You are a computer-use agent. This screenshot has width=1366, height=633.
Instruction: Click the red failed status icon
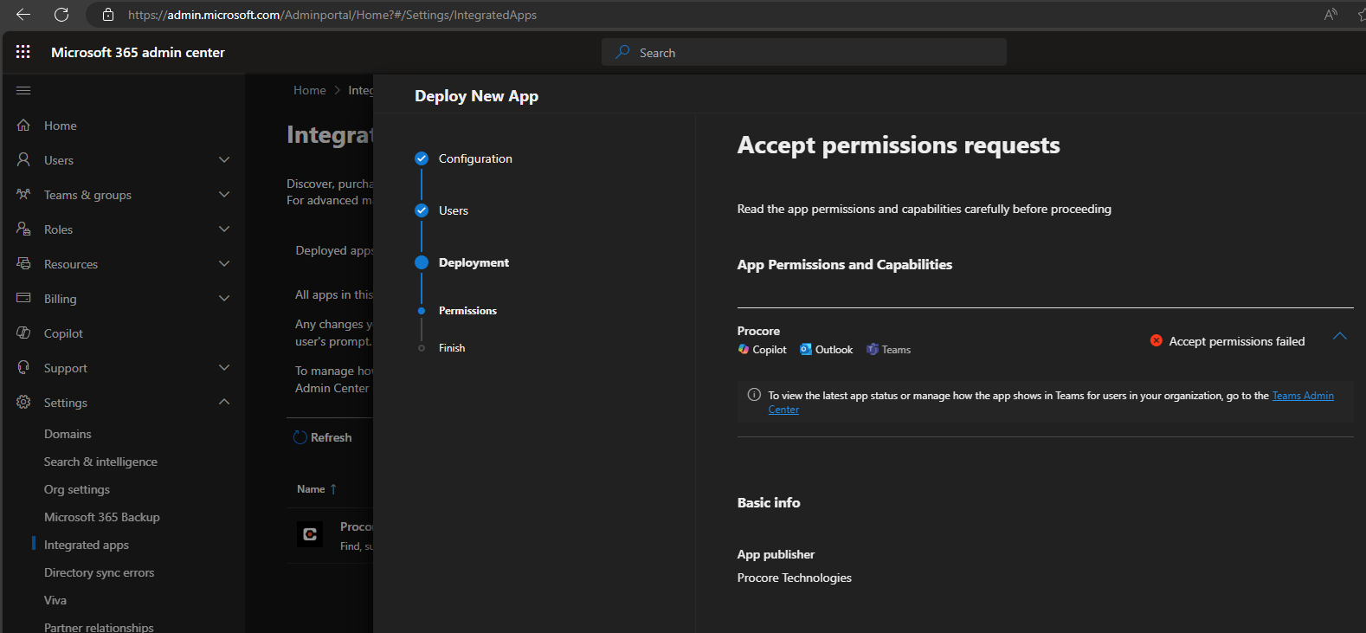(x=1157, y=341)
